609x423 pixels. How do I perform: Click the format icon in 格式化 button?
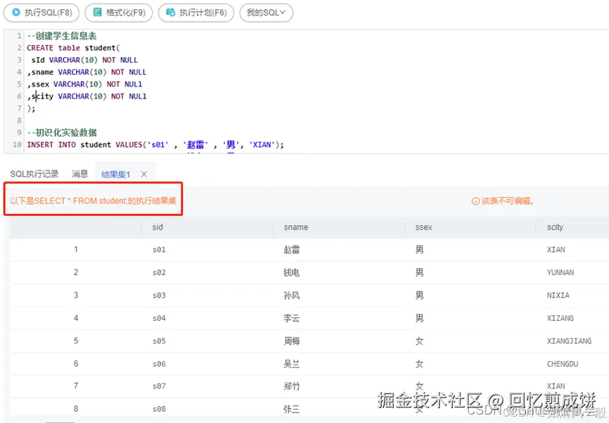tap(98, 13)
